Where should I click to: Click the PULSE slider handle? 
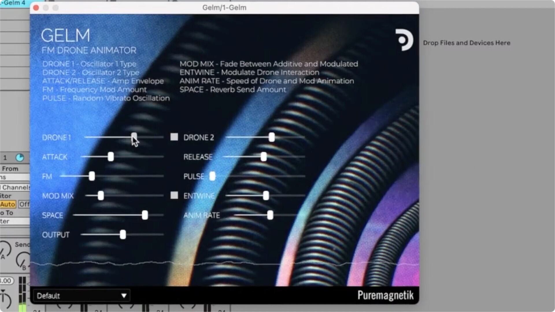pyautogui.click(x=212, y=176)
